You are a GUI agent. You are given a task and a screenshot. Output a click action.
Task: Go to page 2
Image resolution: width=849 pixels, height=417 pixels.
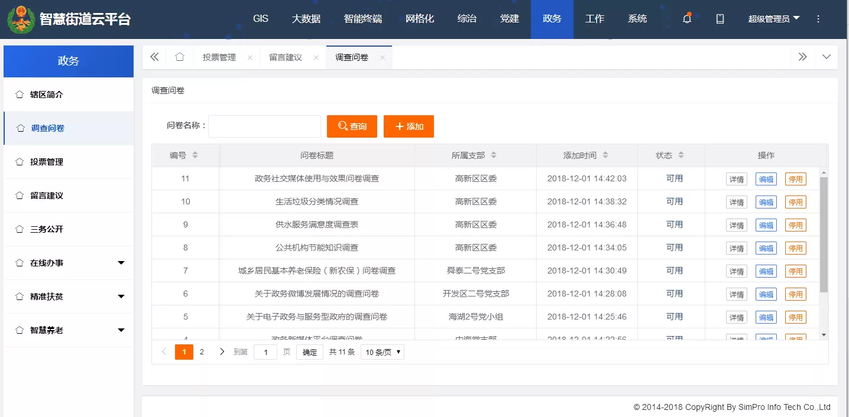pyautogui.click(x=202, y=352)
